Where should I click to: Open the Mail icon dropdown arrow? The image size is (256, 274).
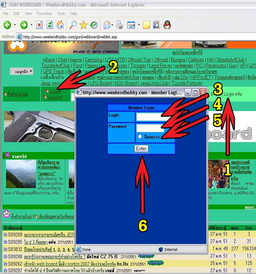pos(112,25)
